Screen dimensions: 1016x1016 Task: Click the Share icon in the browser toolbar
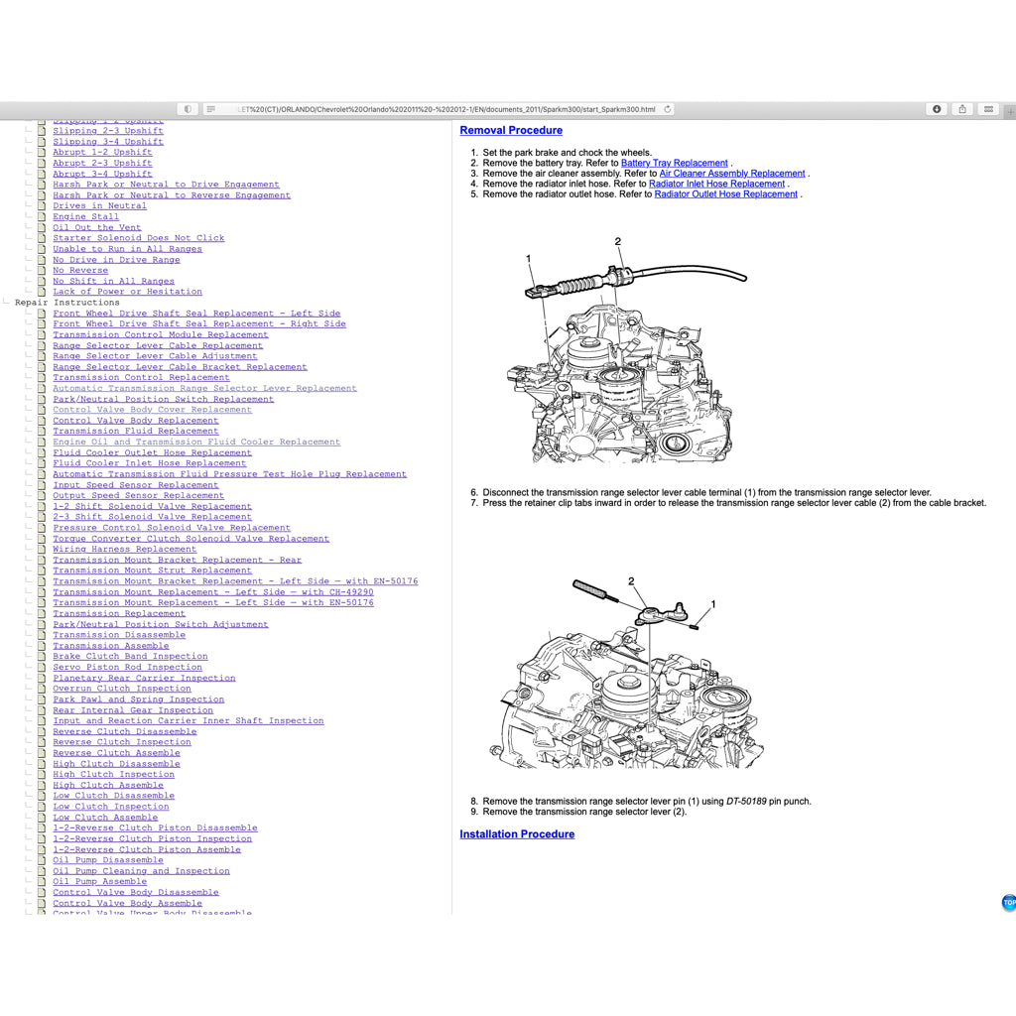960,109
